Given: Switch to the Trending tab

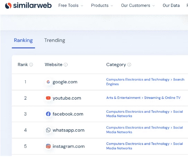Looking at the screenshot, I should click(x=55, y=40).
